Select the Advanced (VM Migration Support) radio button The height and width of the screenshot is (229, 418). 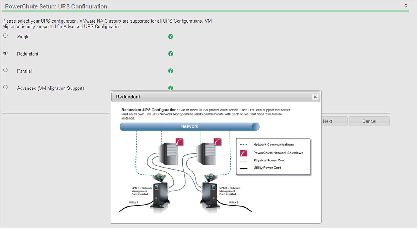click(x=5, y=87)
